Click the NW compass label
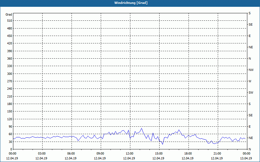This screenshot has width=260, height=162. point(251,70)
